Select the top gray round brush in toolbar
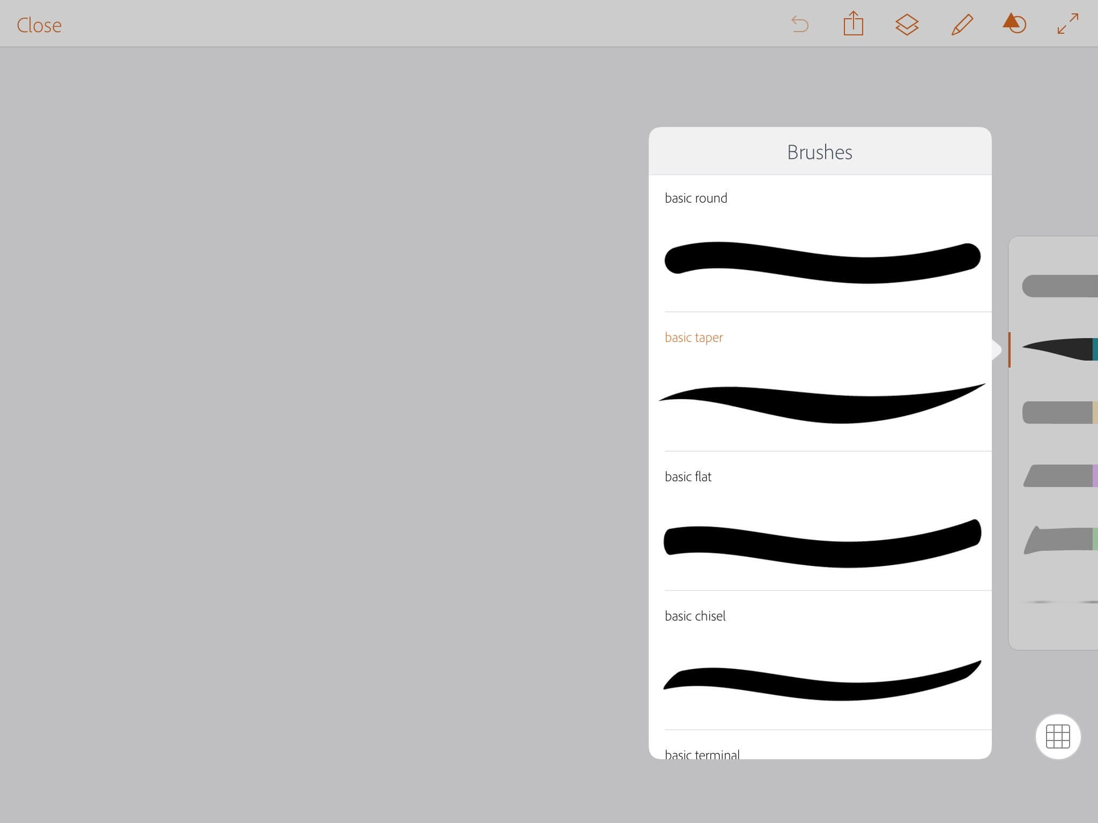Viewport: 1098px width, 823px height. tap(1060, 286)
